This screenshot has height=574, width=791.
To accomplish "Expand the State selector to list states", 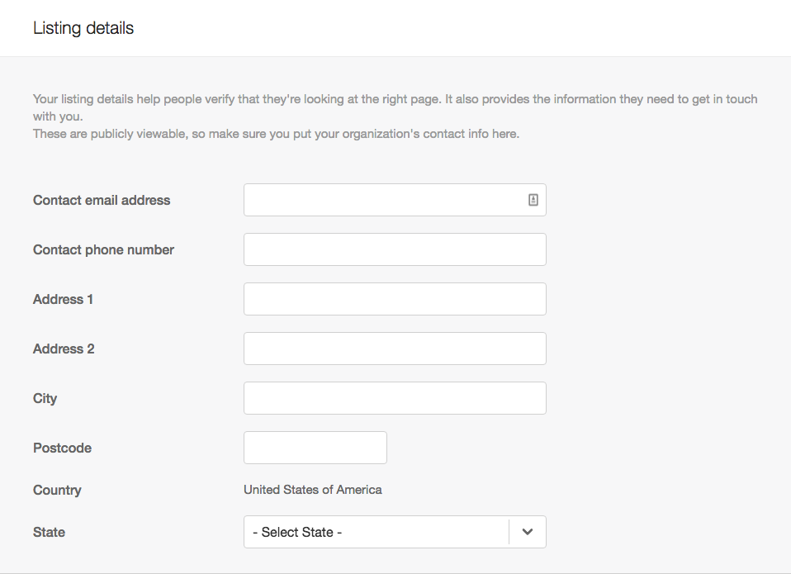I will pos(527,532).
